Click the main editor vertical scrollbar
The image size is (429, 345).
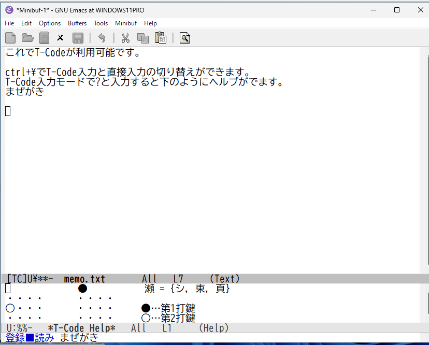pyautogui.click(x=427, y=160)
